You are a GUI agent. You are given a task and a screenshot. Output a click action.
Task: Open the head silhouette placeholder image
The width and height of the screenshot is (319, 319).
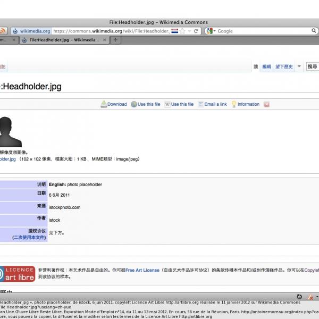[x=10, y=132]
